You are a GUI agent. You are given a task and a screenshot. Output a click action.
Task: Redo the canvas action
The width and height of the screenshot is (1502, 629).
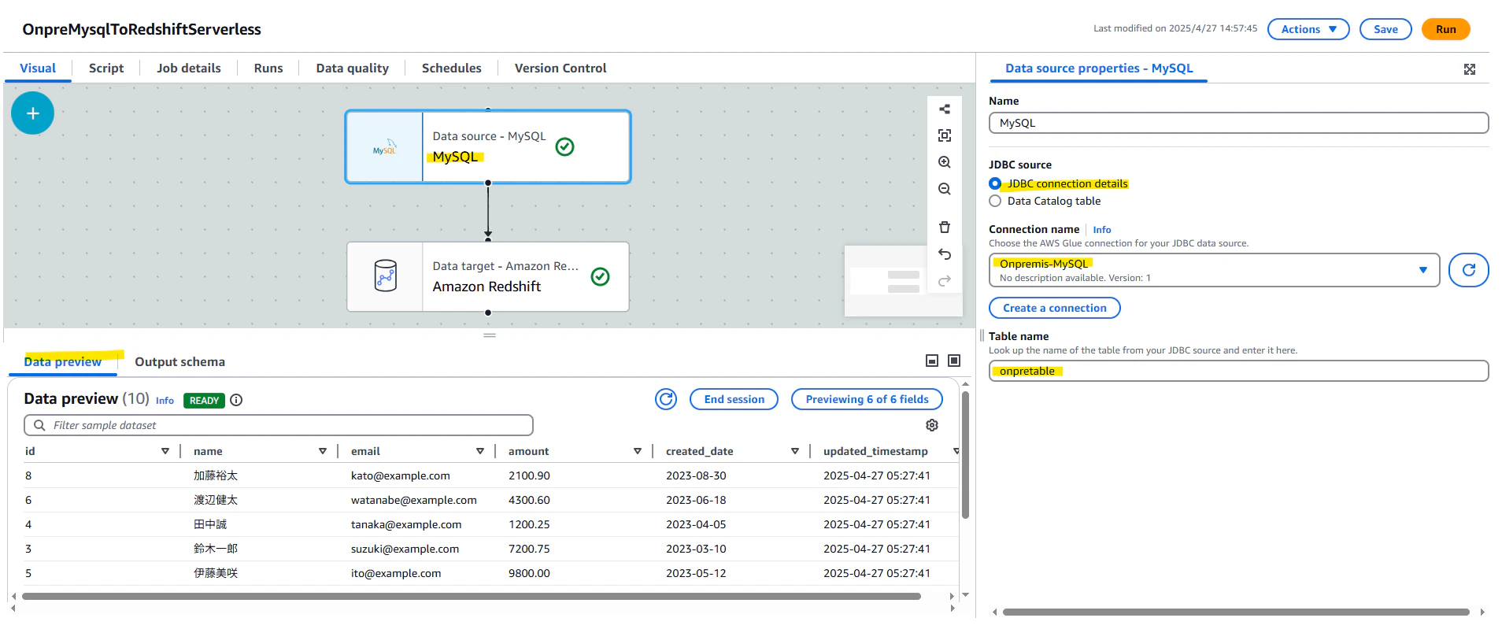(945, 280)
